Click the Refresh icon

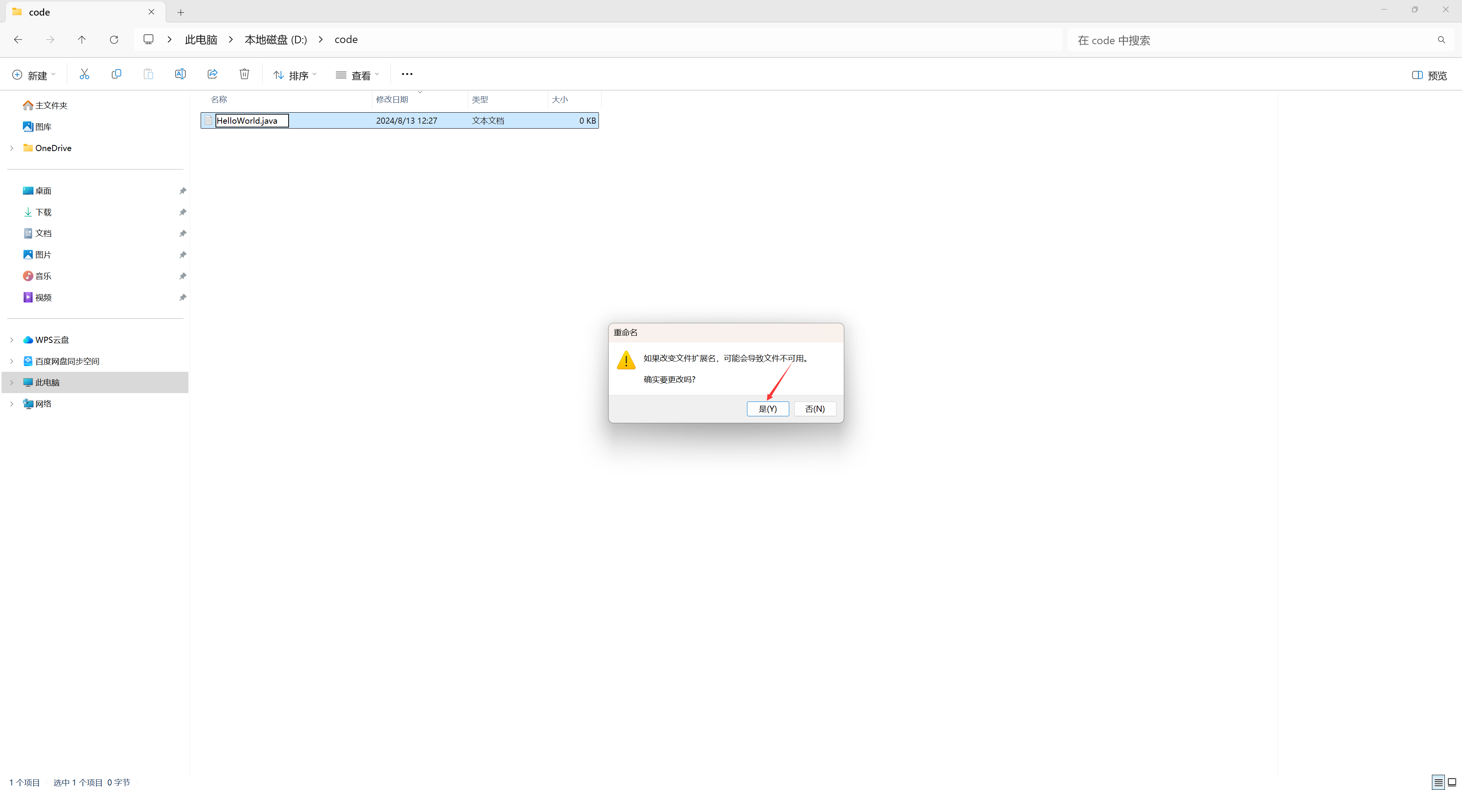[113, 40]
